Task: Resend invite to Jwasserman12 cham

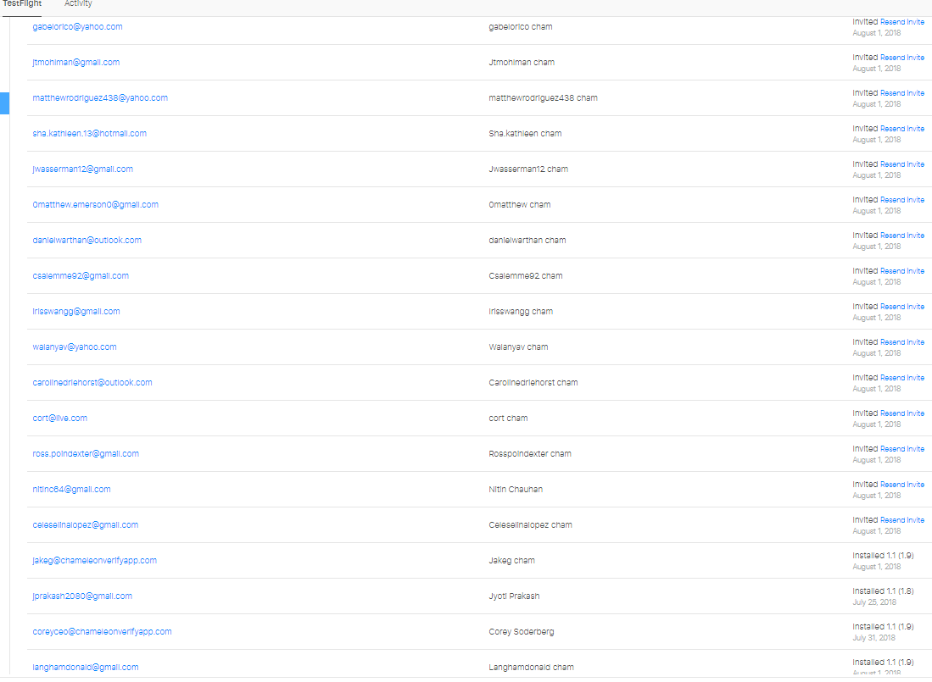Action: click(902, 164)
